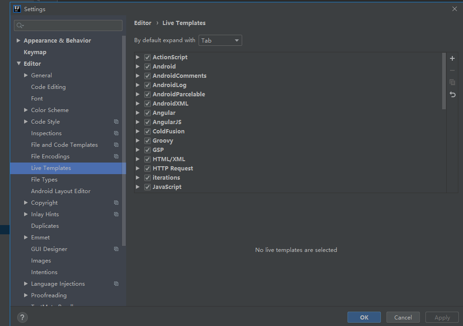463x326 pixels.
Task: Click the restore deleted defaults undo icon
Action: [452, 94]
